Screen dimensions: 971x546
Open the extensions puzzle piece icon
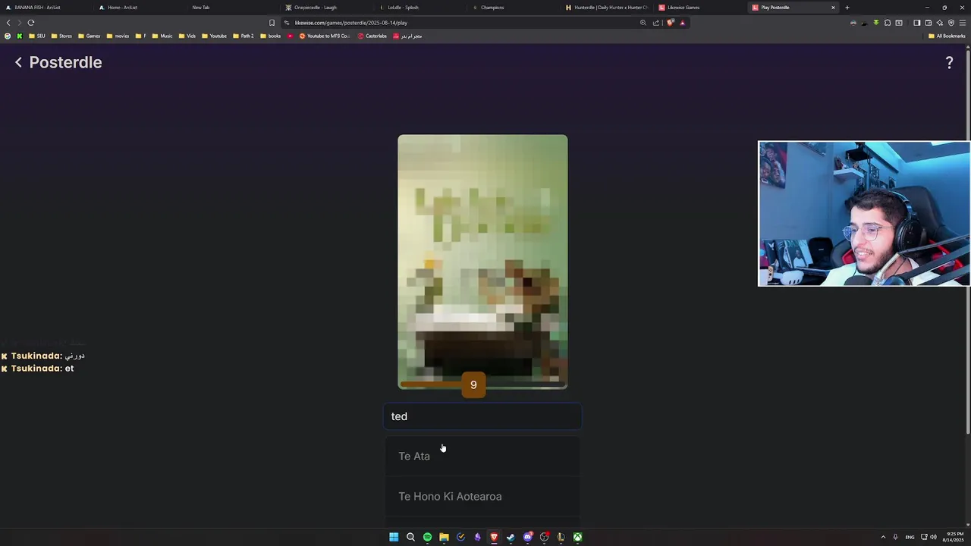click(x=888, y=23)
